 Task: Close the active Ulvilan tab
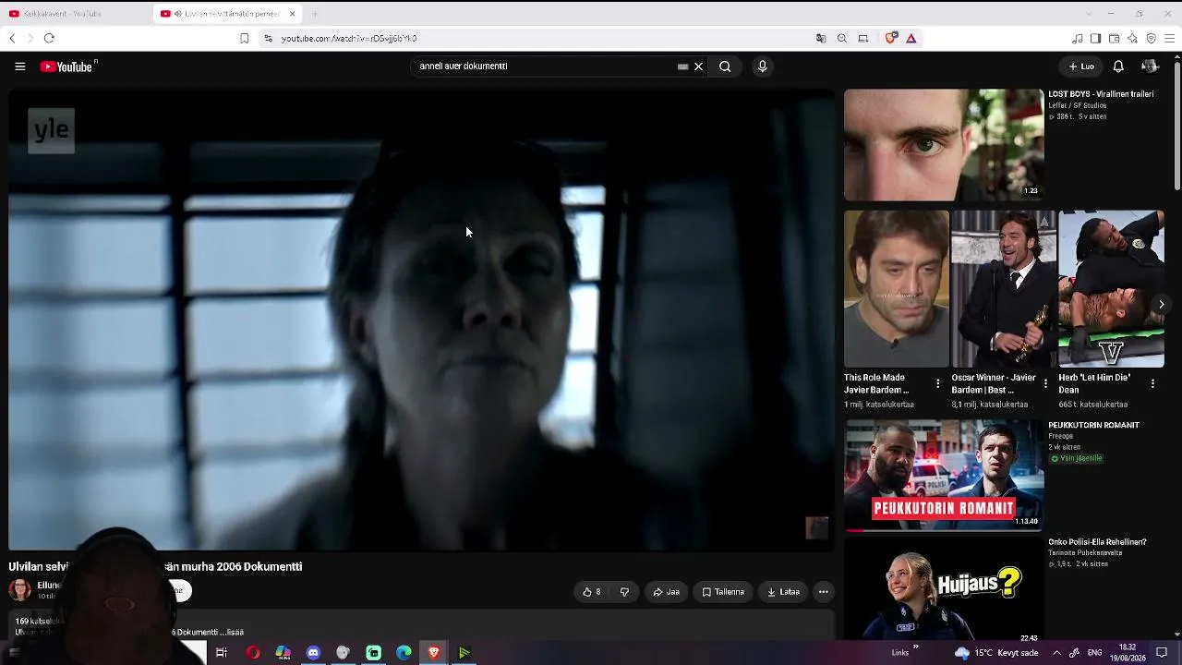click(293, 14)
